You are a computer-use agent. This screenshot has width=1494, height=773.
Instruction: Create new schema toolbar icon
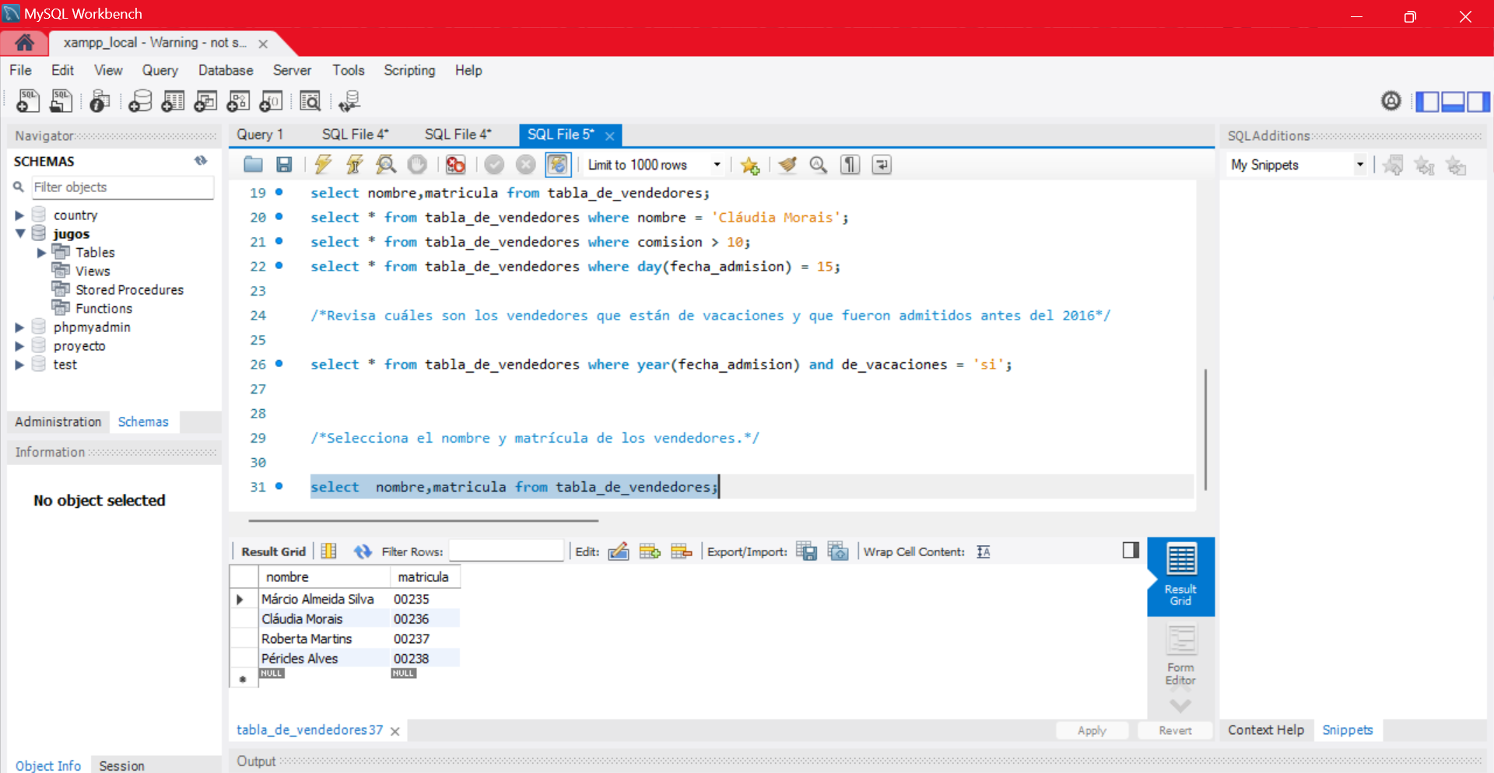point(140,101)
